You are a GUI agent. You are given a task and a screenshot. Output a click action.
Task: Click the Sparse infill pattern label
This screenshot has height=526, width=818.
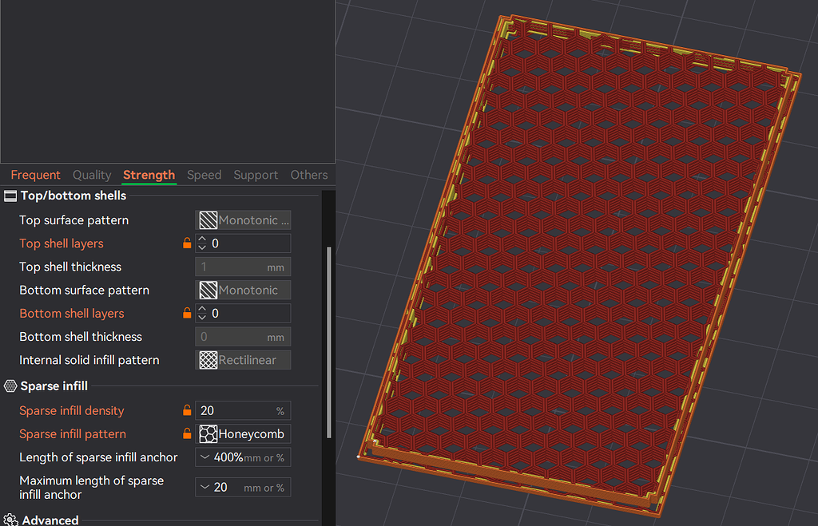(73, 433)
